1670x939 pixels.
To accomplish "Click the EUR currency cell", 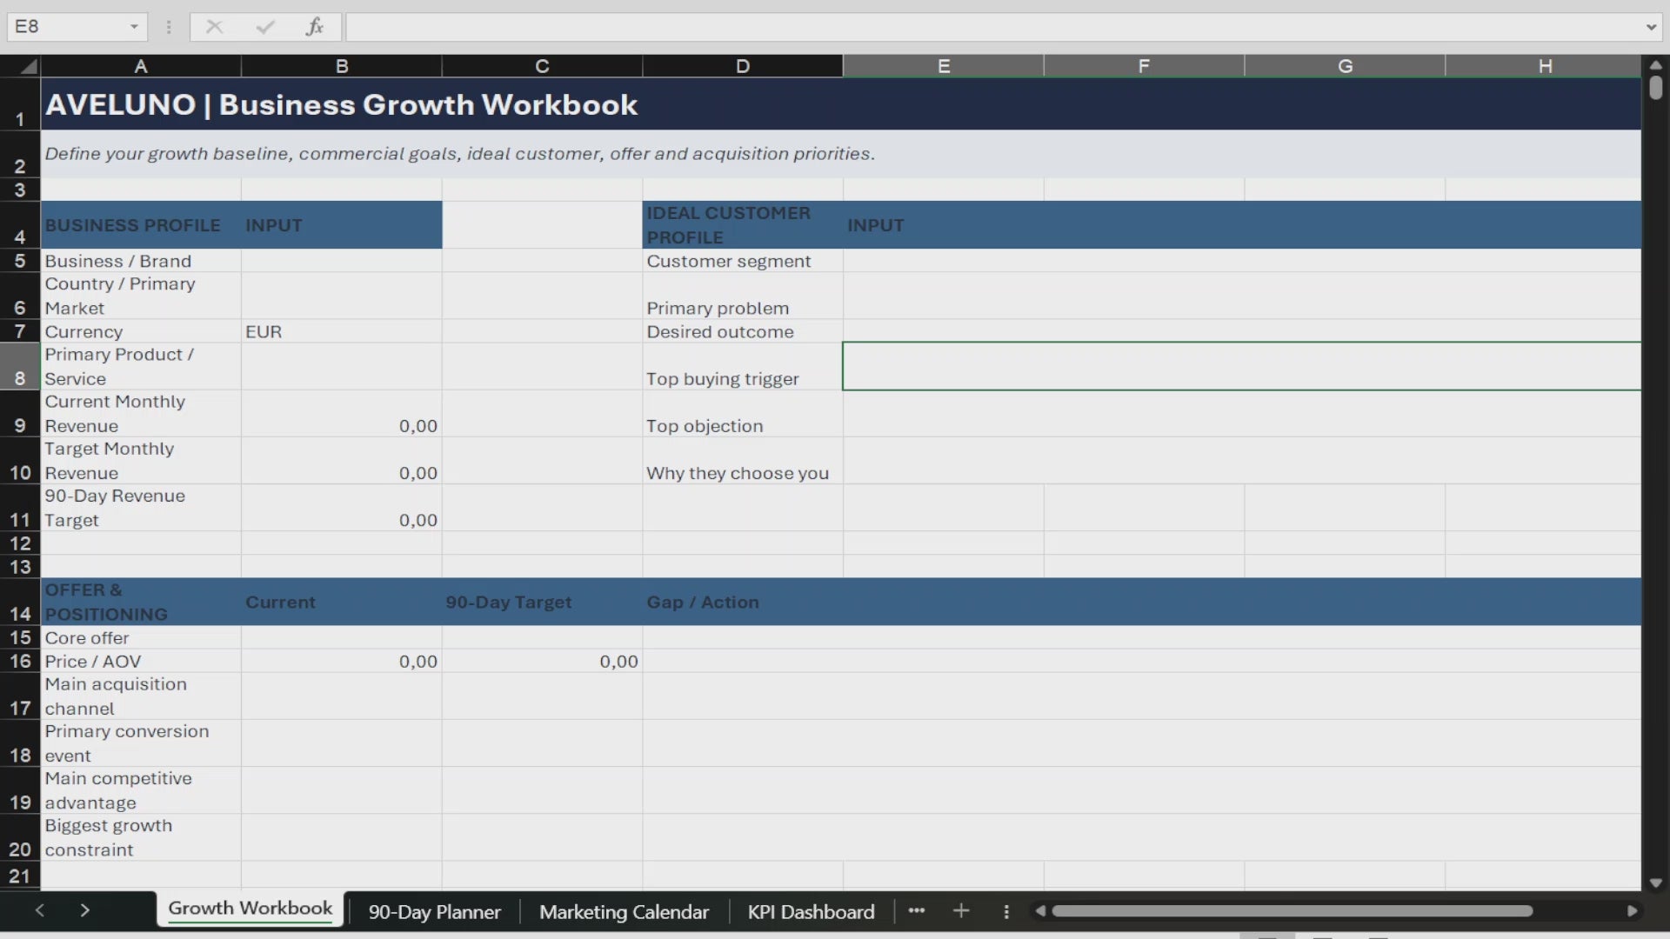I will pyautogui.click(x=342, y=331).
